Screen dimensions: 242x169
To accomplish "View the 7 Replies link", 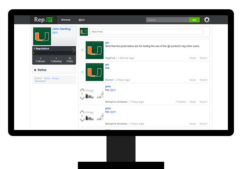I will tap(181, 102).
